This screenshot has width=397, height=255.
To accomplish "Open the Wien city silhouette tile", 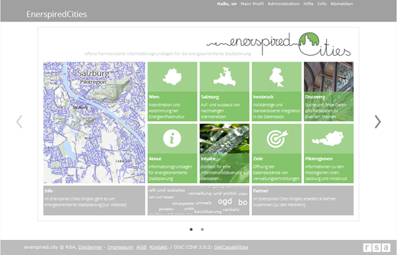I will click(x=172, y=77).
